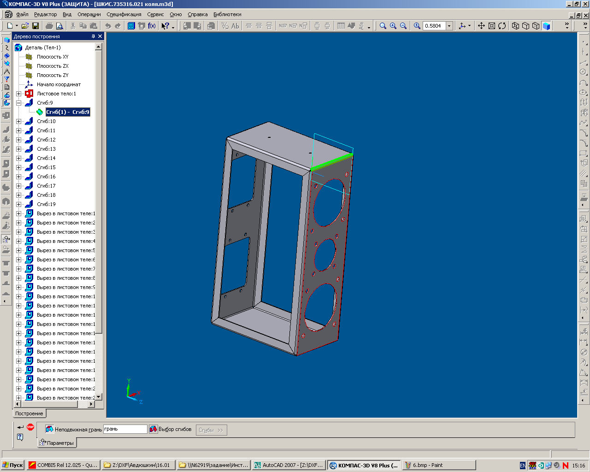Viewport: 590px width, 472px height.
Task: Select Начало координат in the tree
Action: 59,84
